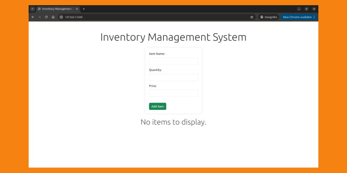The width and height of the screenshot is (347, 173).
Task: Open the home page icon
Action: tap(53, 17)
